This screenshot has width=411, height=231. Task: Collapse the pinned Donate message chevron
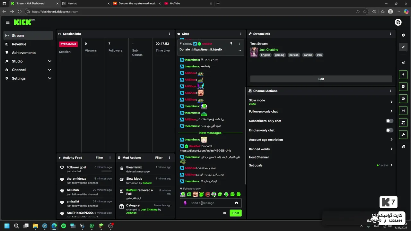[240, 50]
